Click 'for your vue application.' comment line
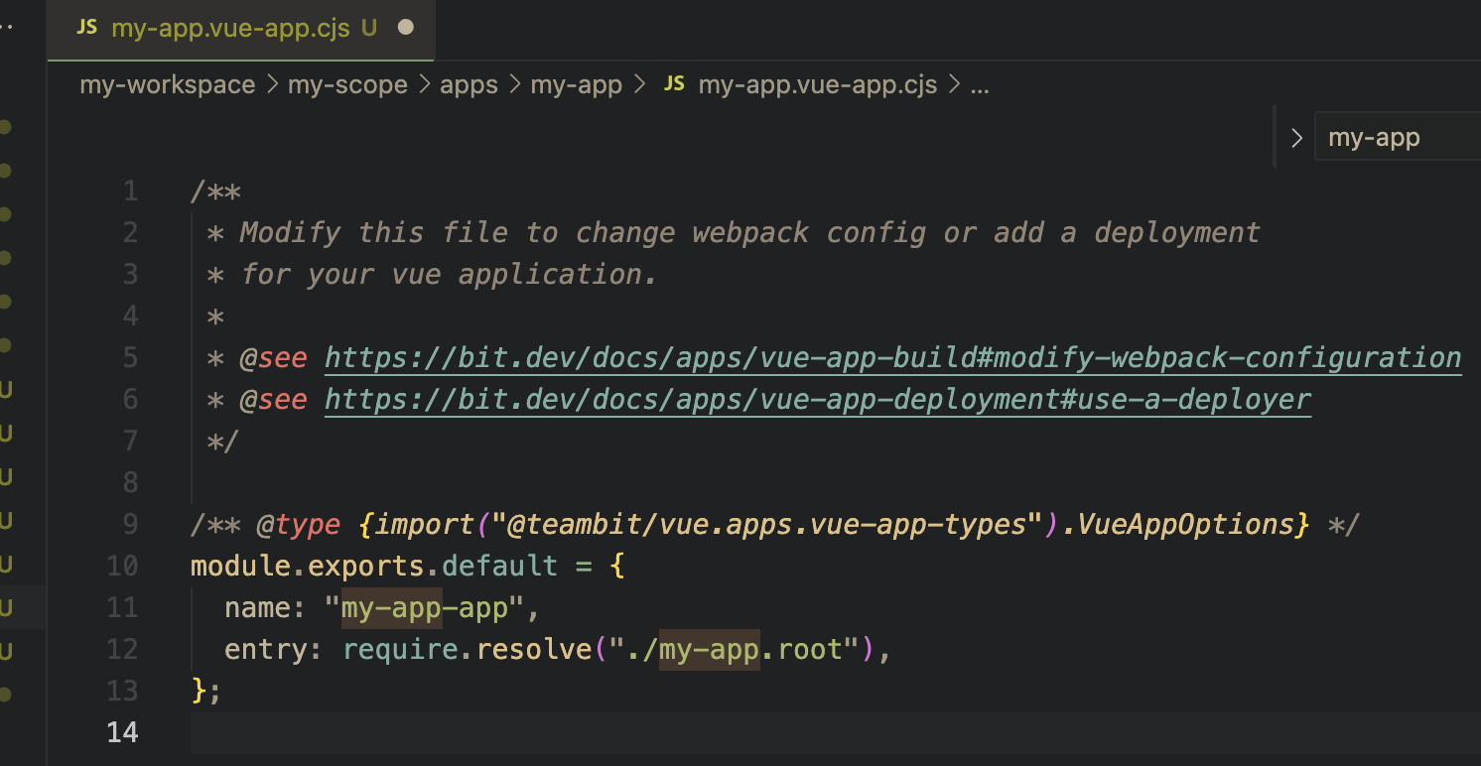Screen dimensions: 1481x766 pos(449,274)
